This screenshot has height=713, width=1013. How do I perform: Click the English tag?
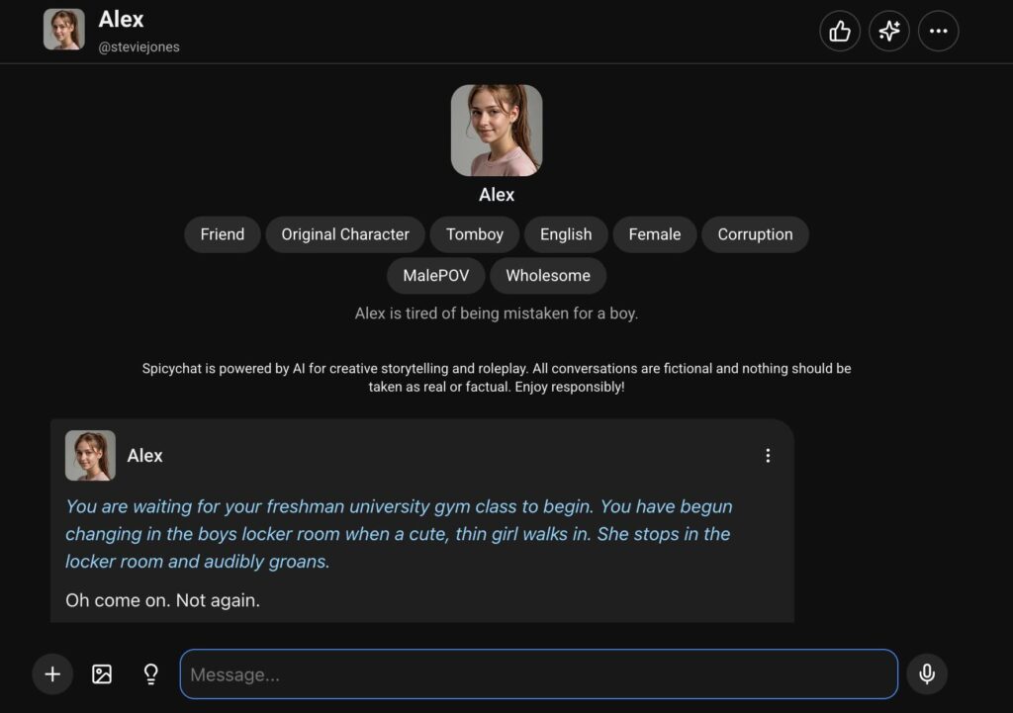566,234
